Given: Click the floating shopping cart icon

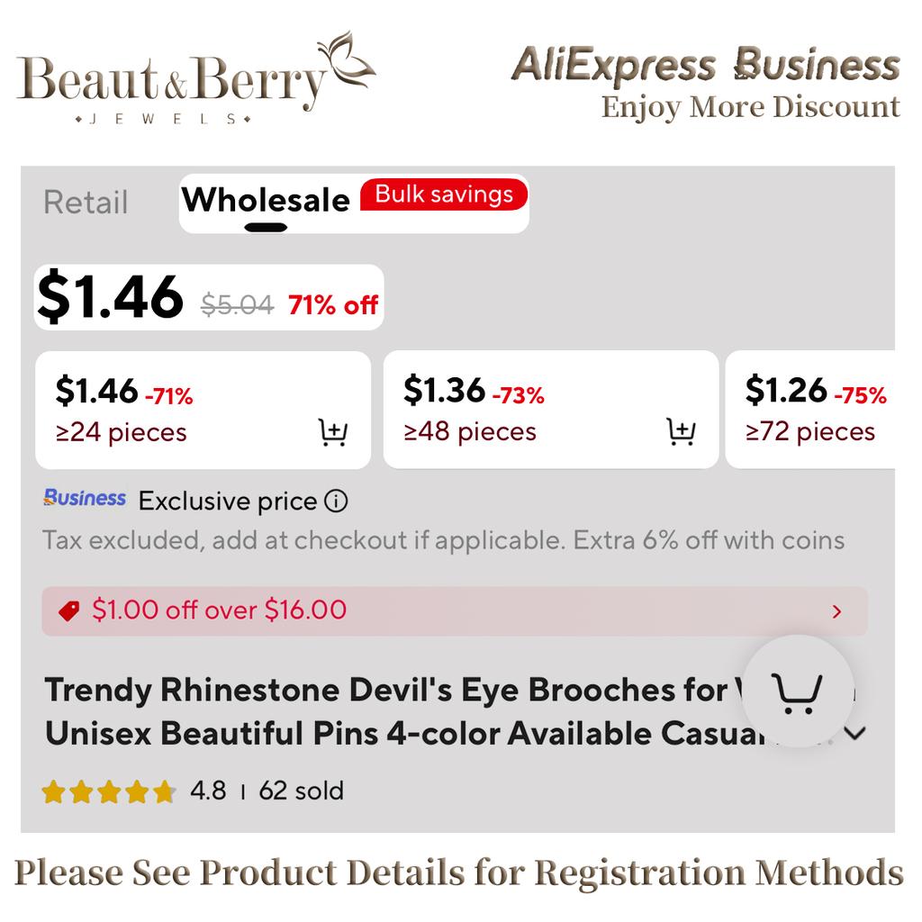Looking at the screenshot, I should [798, 691].
